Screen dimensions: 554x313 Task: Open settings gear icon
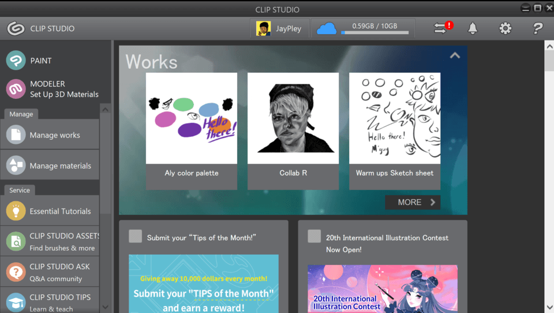pos(505,28)
